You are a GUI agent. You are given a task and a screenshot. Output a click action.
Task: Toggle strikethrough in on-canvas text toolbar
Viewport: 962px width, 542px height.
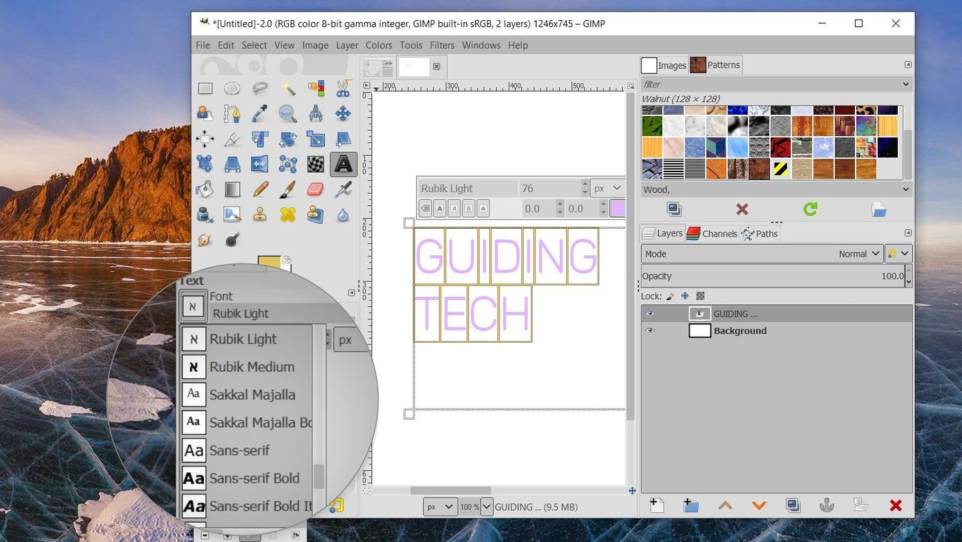(x=482, y=208)
